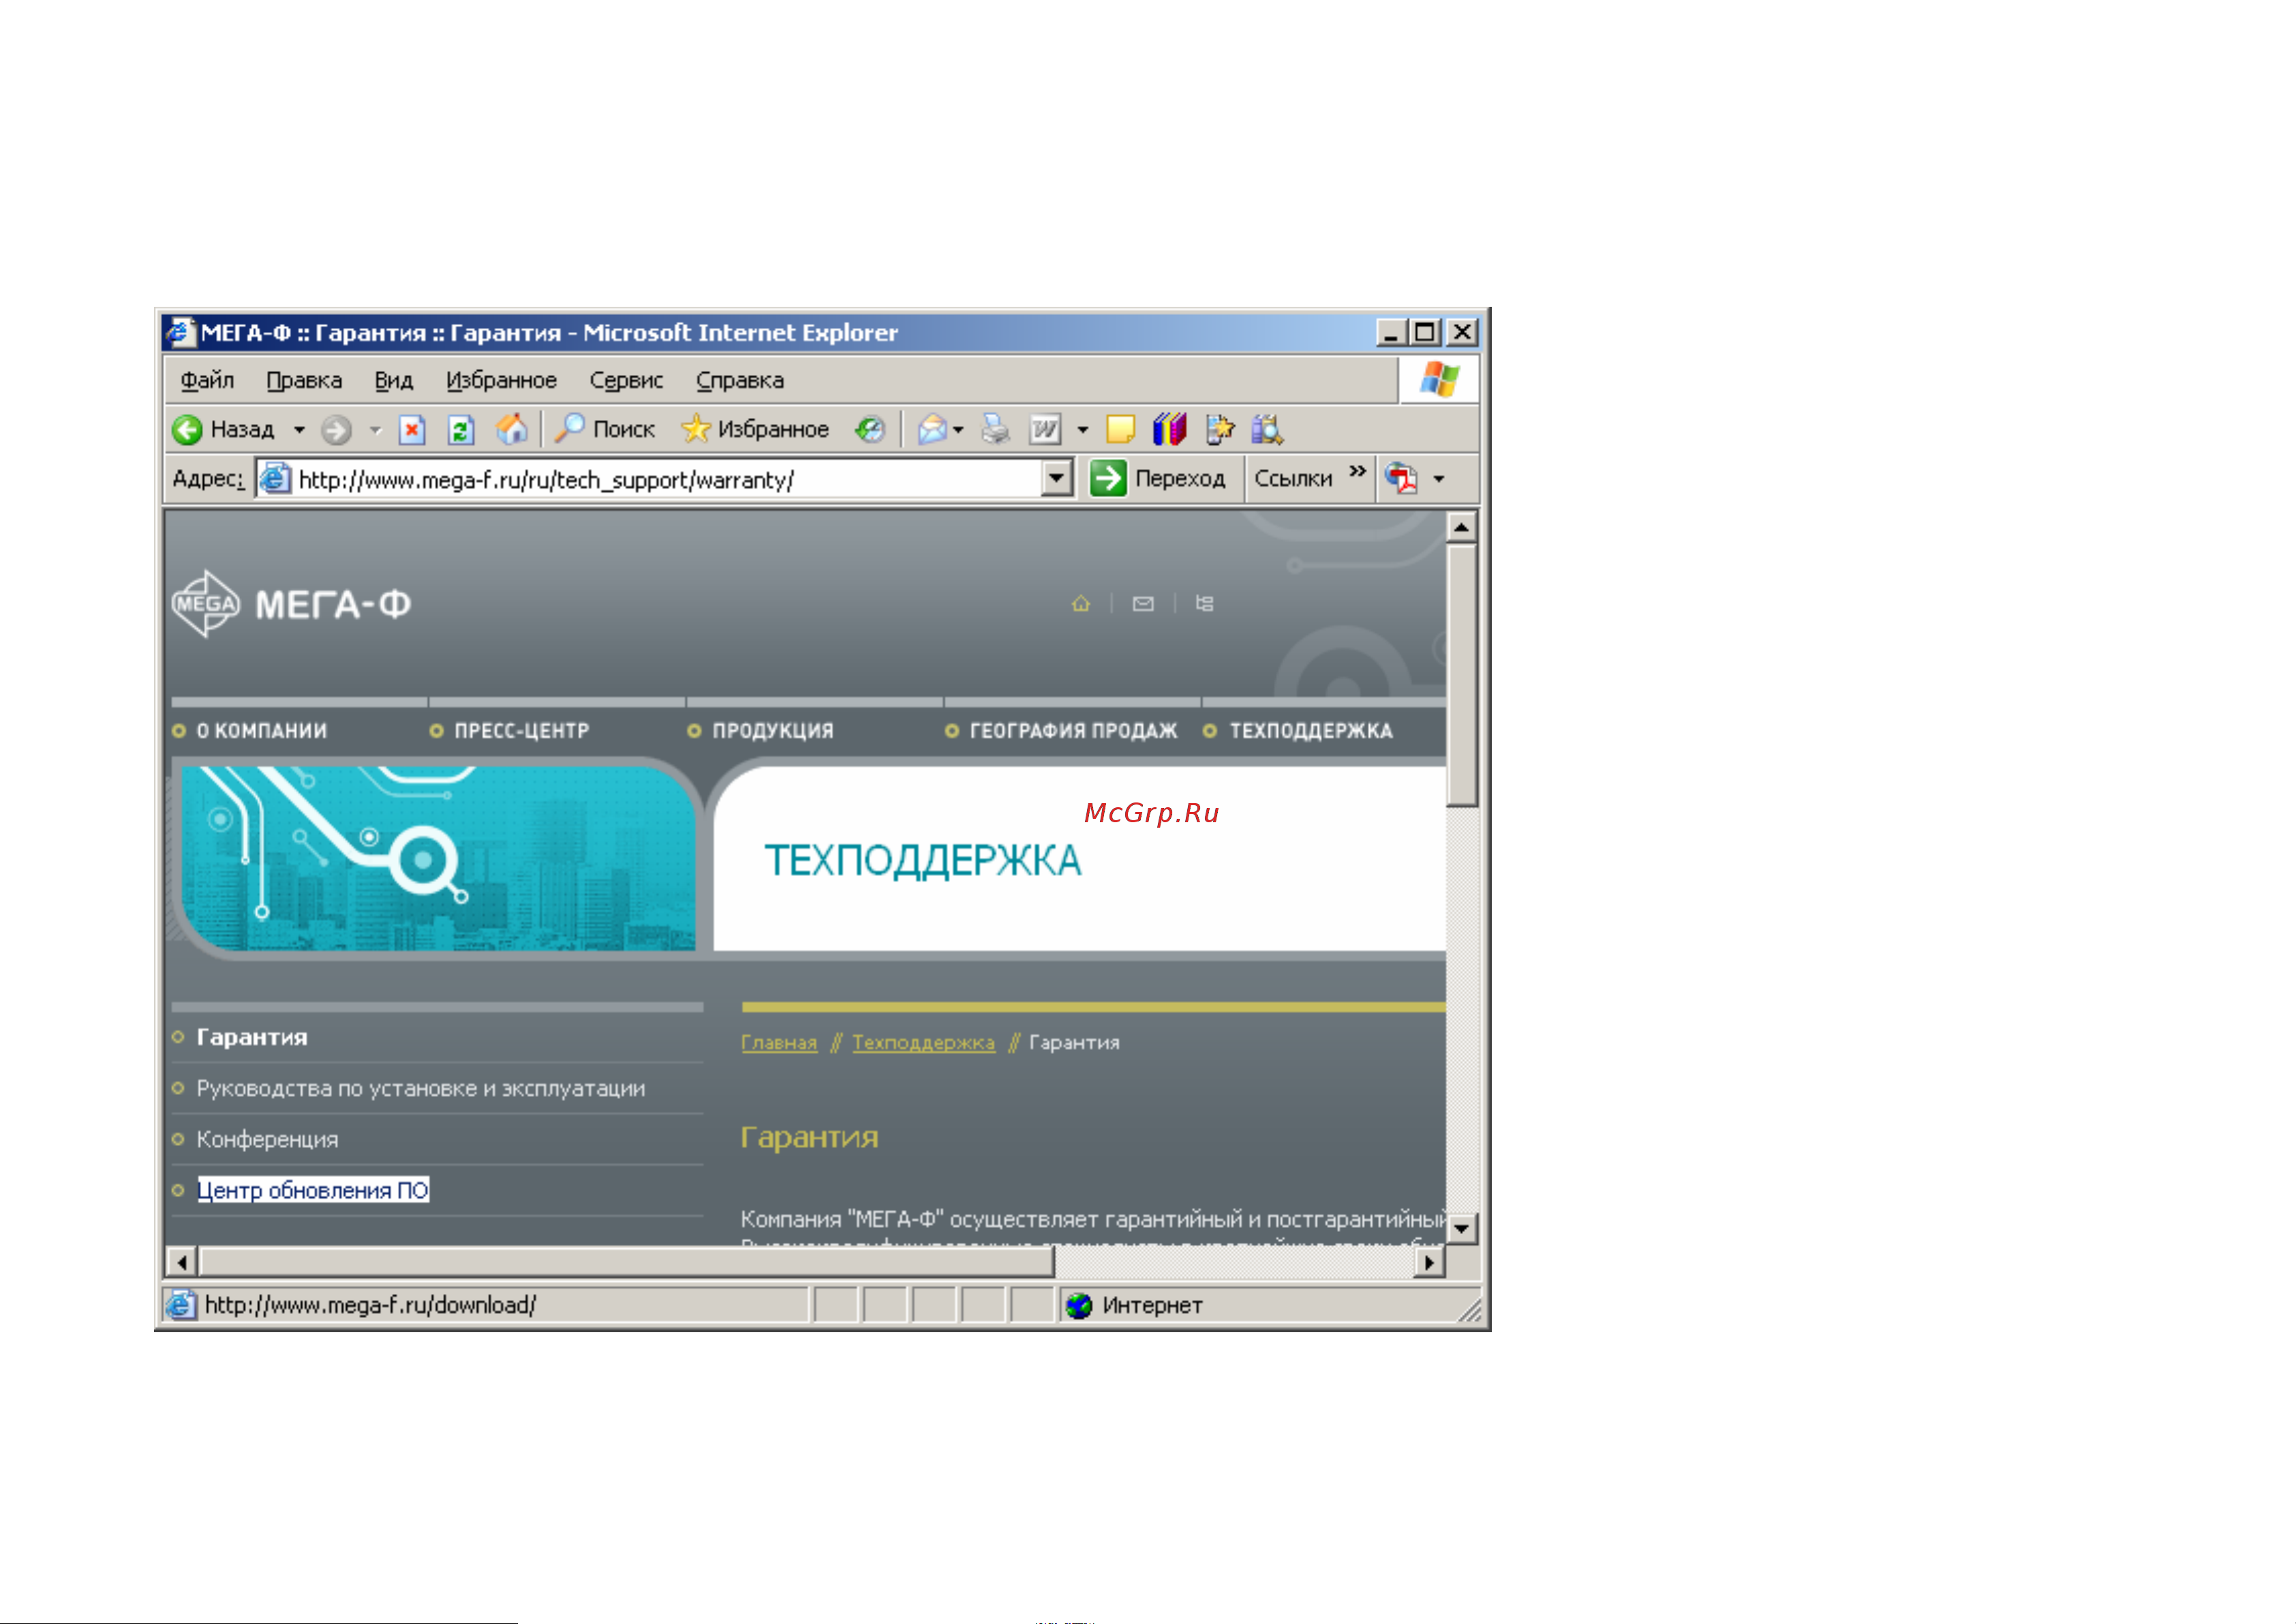2296x1624 pixels.
Task: Open О КОМПАНИИ site section
Action: 261,730
